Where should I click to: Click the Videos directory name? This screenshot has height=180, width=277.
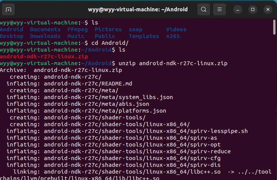click(176, 29)
